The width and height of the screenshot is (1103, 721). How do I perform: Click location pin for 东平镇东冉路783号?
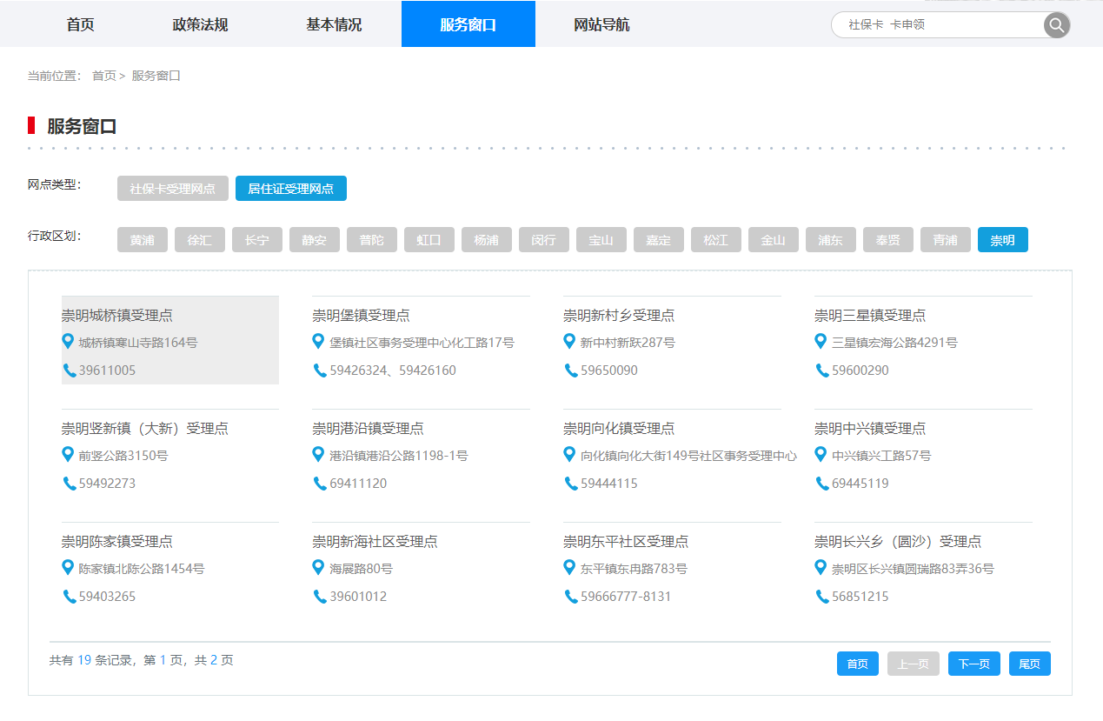pos(569,568)
